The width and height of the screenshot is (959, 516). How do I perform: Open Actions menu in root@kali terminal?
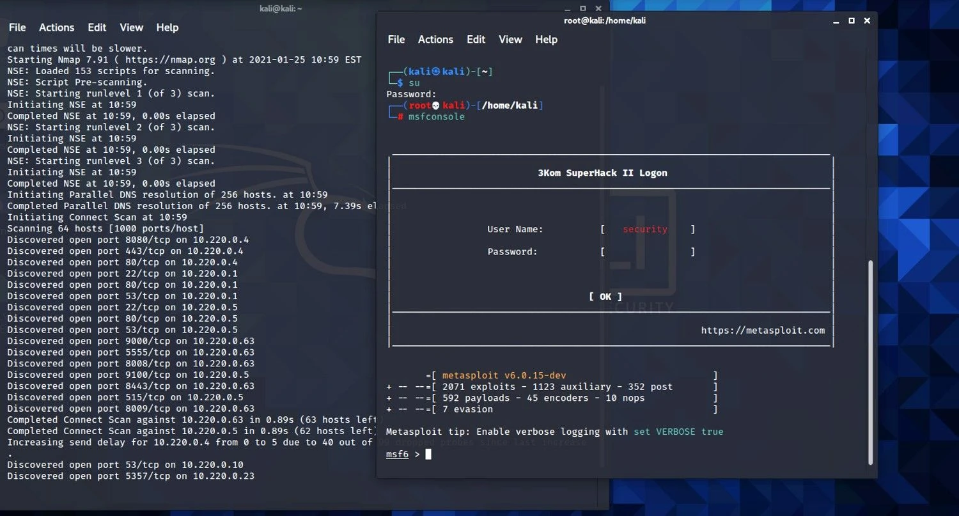coord(435,40)
